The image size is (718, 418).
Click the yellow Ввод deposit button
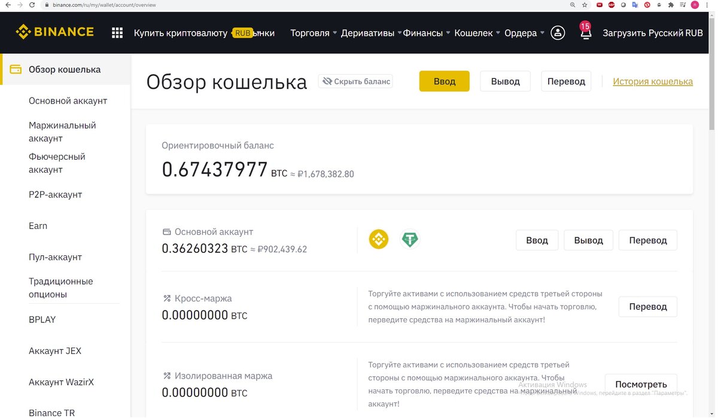coord(444,81)
